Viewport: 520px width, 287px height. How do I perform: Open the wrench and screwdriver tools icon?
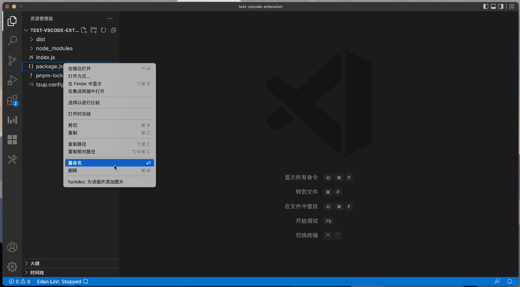(12, 159)
